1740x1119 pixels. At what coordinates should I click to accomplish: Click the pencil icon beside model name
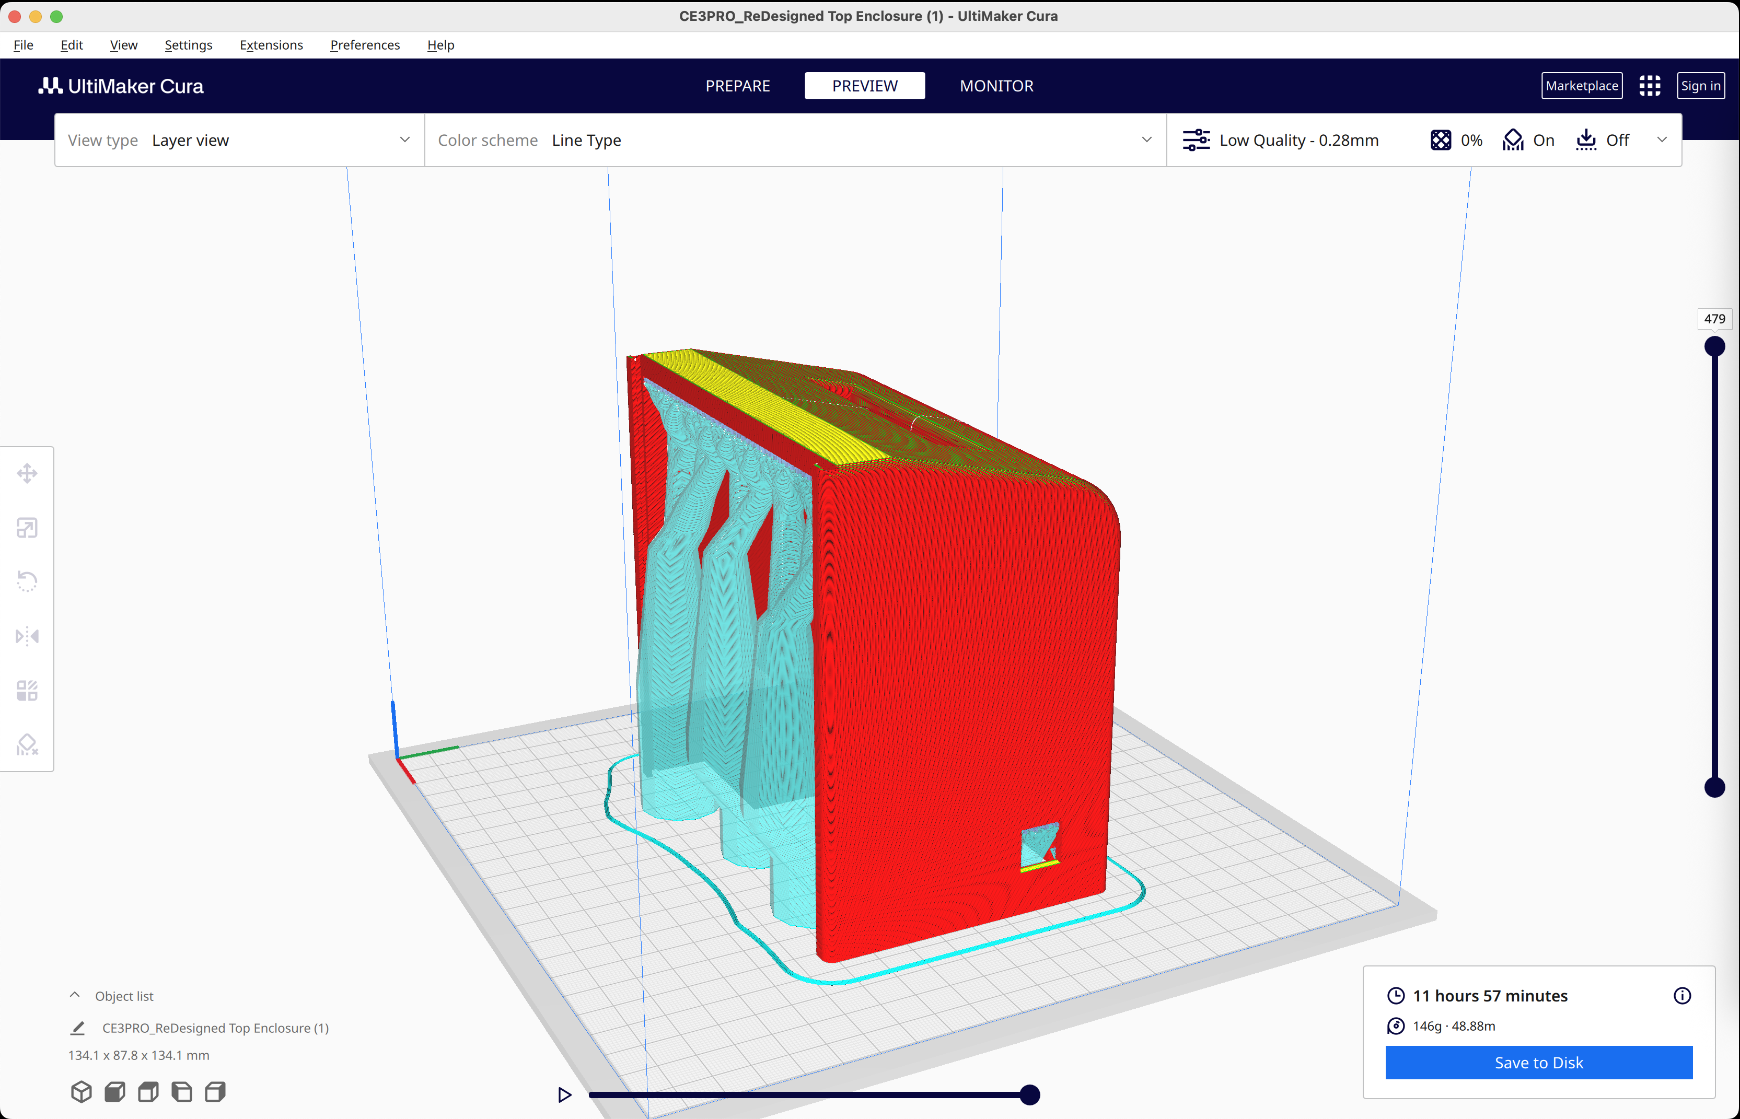pos(78,1028)
